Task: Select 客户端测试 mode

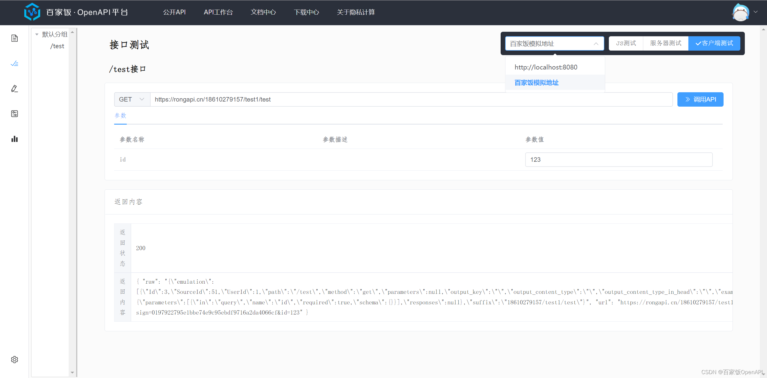Action: [x=714, y=43]
